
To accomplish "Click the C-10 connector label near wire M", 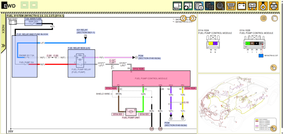I will click(186, 102).
